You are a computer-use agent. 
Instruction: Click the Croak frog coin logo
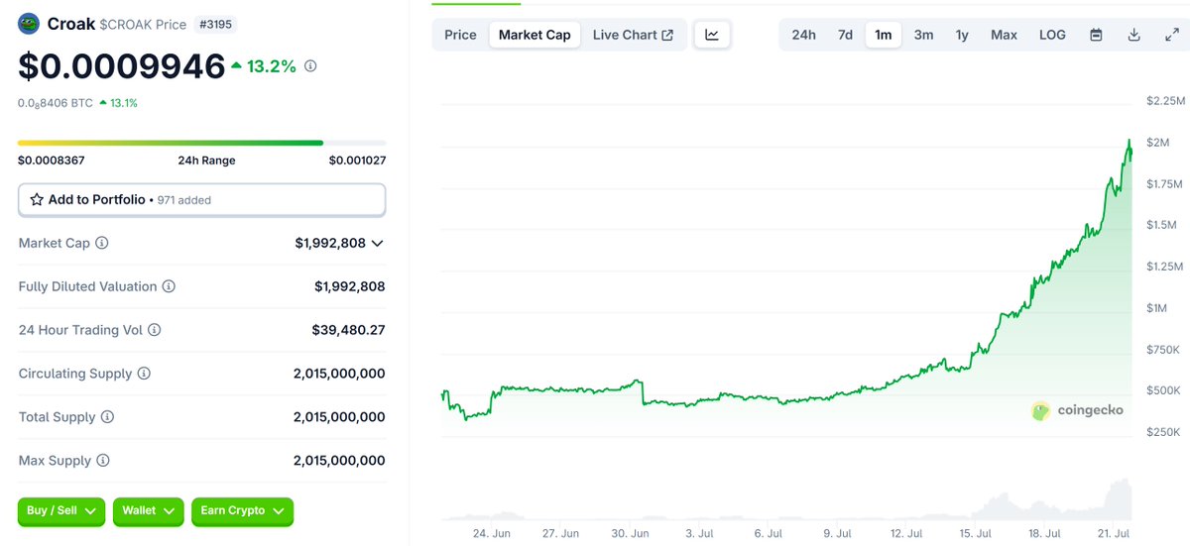(30, 25)
